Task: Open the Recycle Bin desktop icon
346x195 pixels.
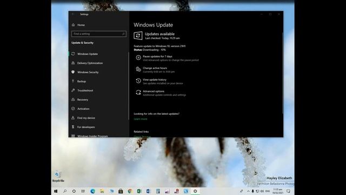Action: tap(58, 177)
